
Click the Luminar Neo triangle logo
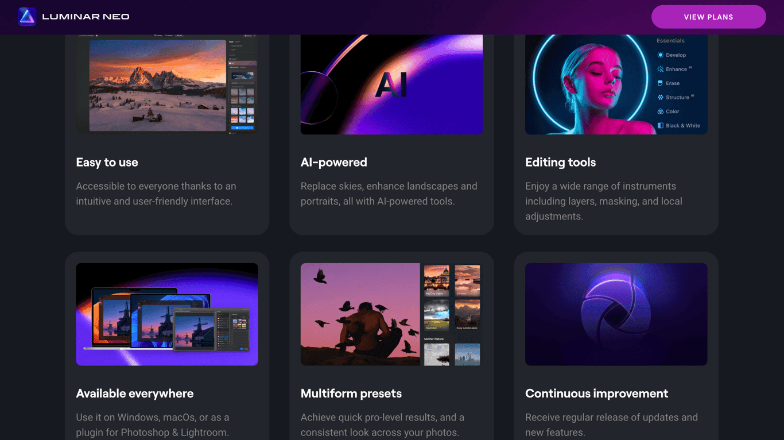click(26, 16)
